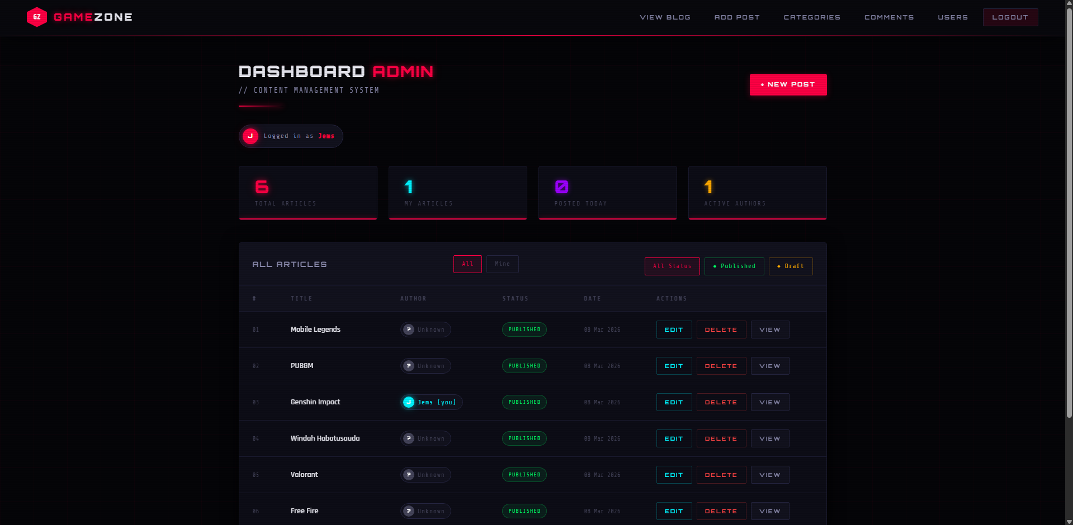Screen dimensions: 1073x525
Task: Edit the Mobile Legends article
Action: click(674, 330)
